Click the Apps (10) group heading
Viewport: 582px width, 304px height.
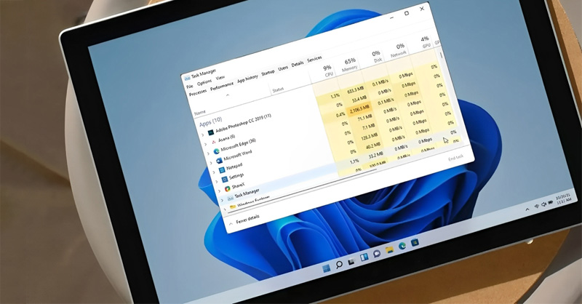coord(210,121)
